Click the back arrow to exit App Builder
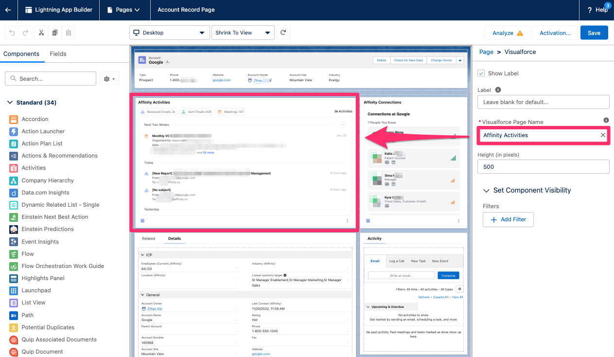The height and width of the screenshot is (357, 614). 8,9
